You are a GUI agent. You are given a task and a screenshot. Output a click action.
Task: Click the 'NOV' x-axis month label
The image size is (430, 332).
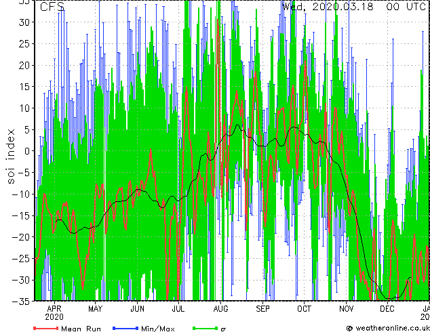click(x=346, y=309)
